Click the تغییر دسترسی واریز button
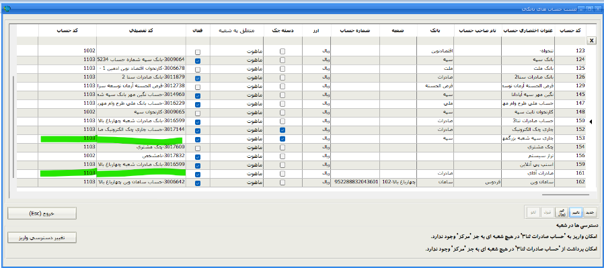Image resolution: width=604 pixels, height=268 pixels. coord(42,237)
